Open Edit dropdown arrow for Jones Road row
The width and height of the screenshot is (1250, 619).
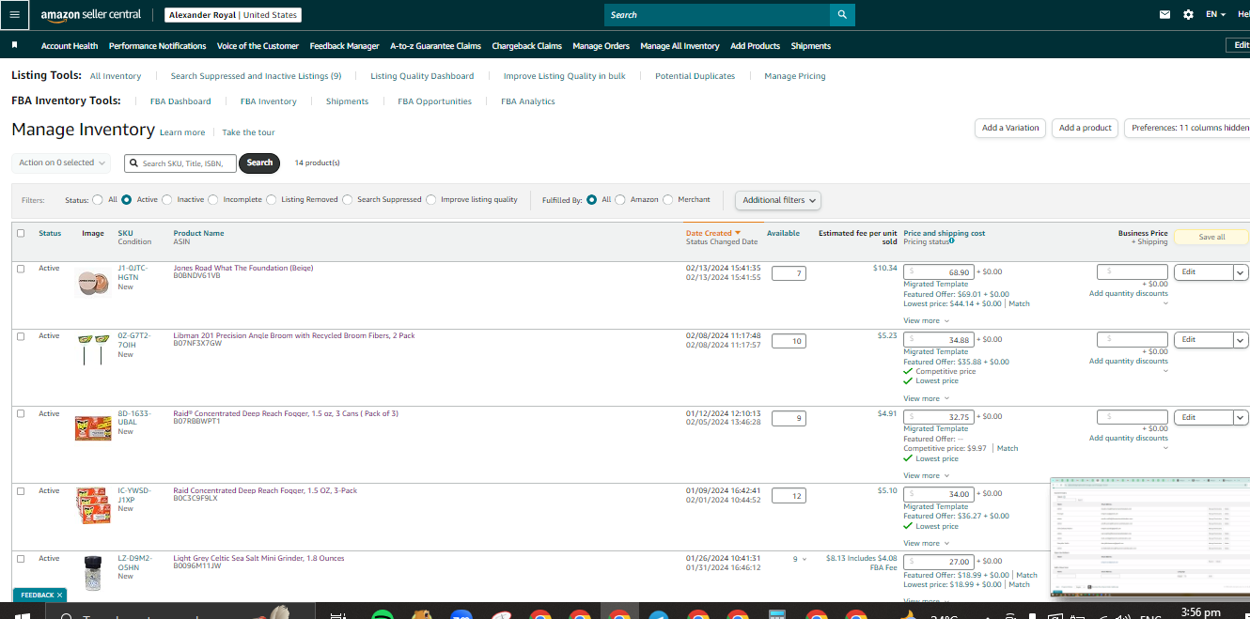coord(1241,272)
